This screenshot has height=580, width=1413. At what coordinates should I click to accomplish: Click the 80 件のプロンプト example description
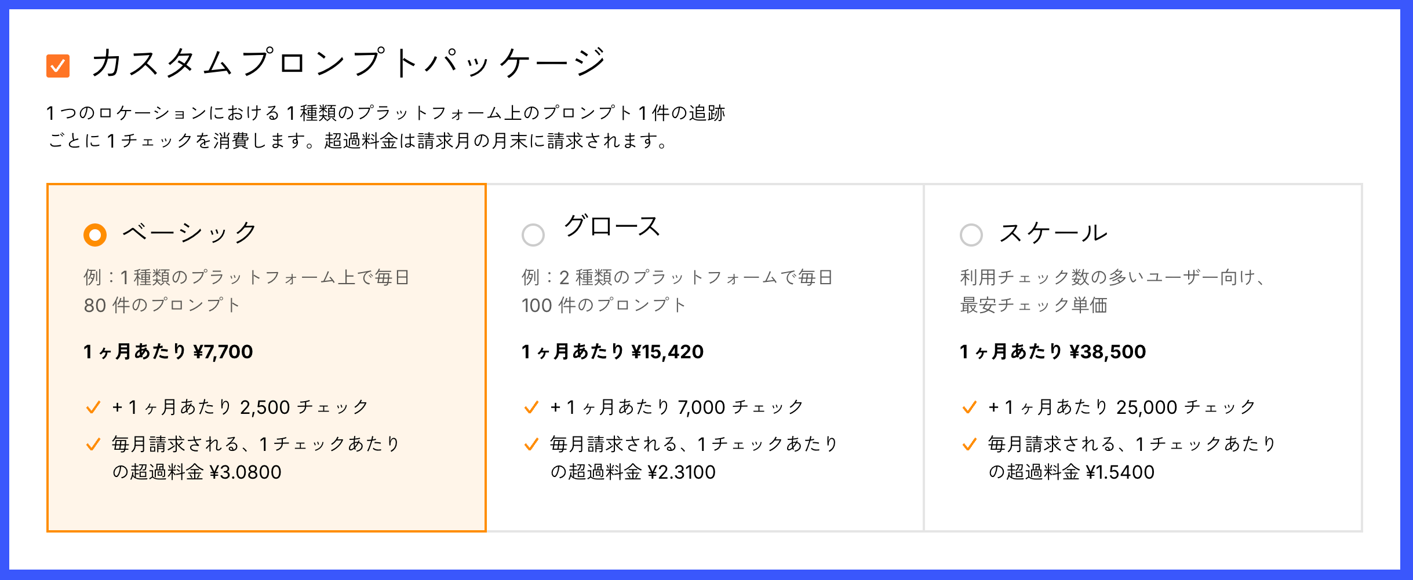point(162,305)
